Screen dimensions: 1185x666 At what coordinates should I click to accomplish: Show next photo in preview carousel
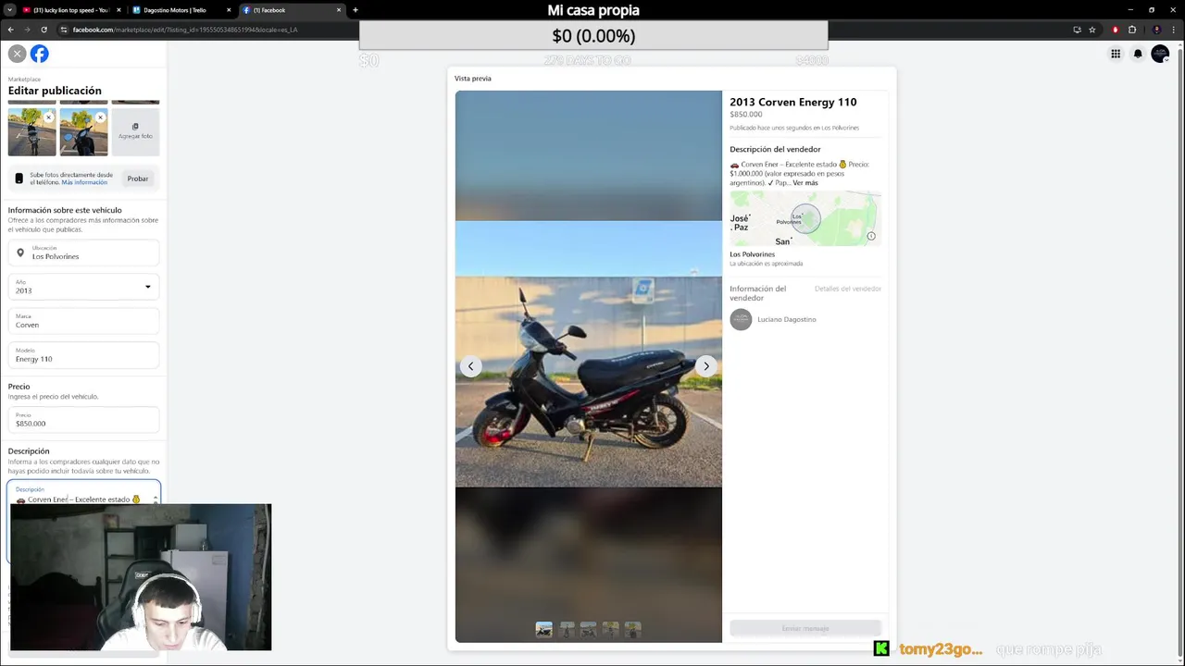coord(706,366)
